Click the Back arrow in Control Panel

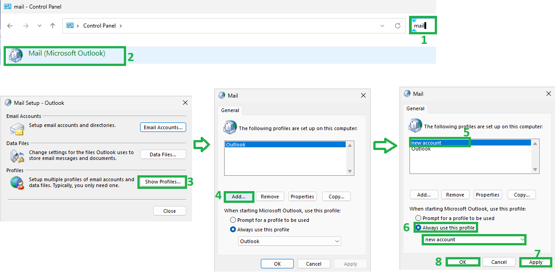click(10, 26)
